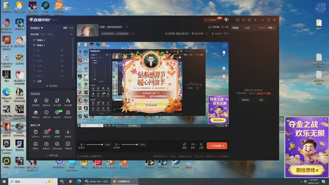Click 设置 button in danmaku assistant panel

tap(261, 100)
